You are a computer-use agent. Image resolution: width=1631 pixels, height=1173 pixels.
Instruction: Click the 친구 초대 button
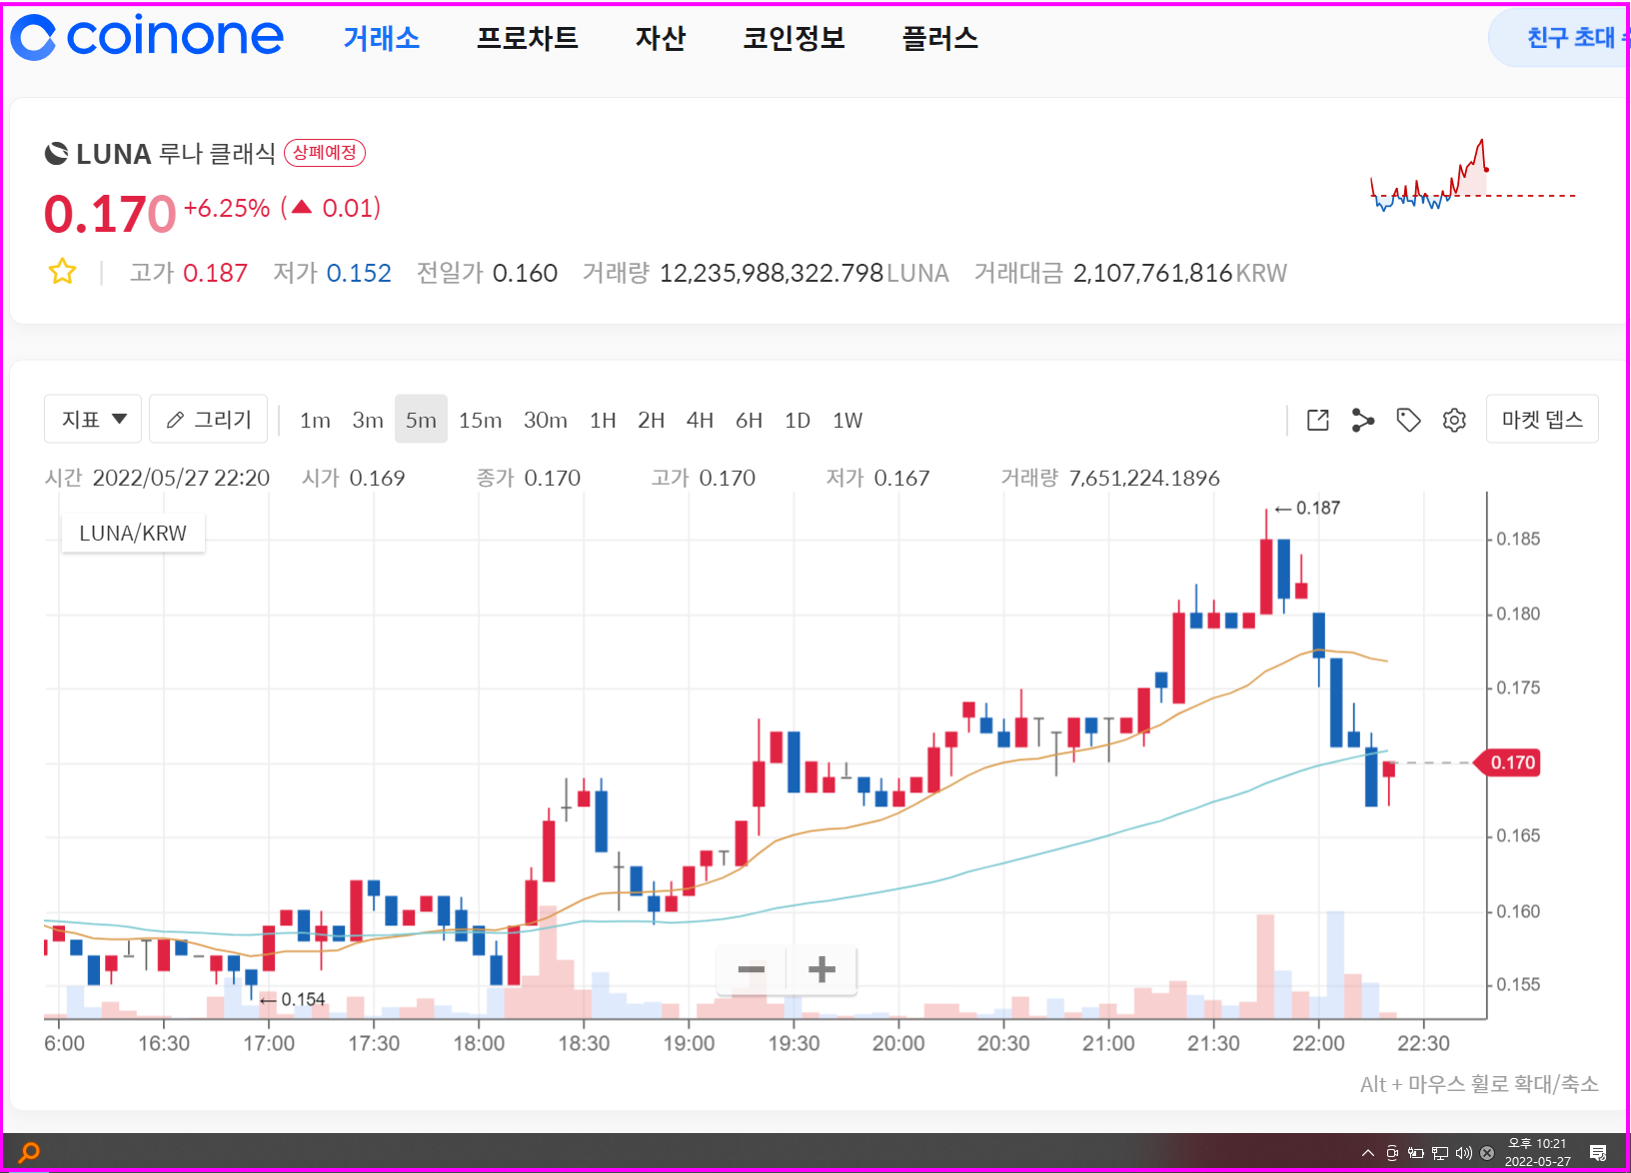coord(1560,38)
